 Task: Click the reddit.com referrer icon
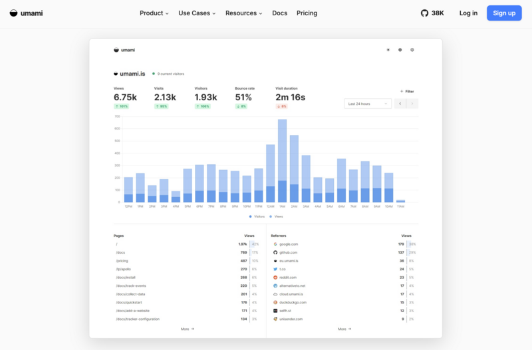(275, 278)
